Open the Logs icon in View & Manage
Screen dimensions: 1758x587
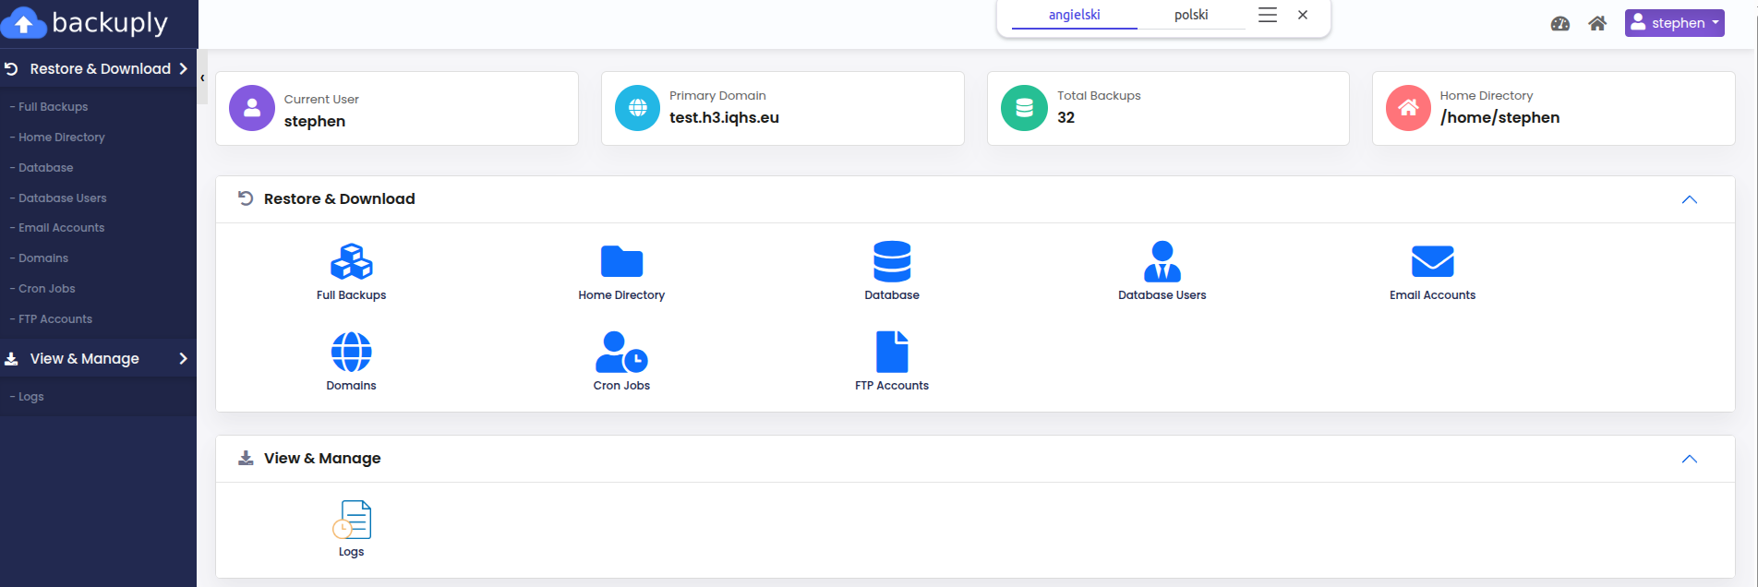(351, 520)
